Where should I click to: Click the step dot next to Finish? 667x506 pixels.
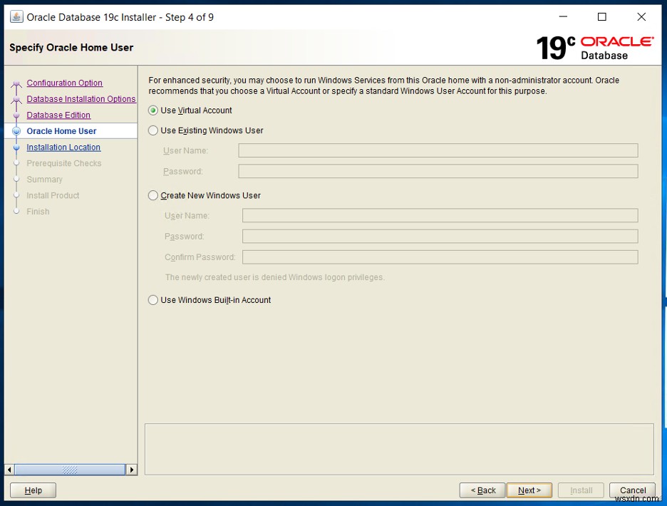click(16, 212)
